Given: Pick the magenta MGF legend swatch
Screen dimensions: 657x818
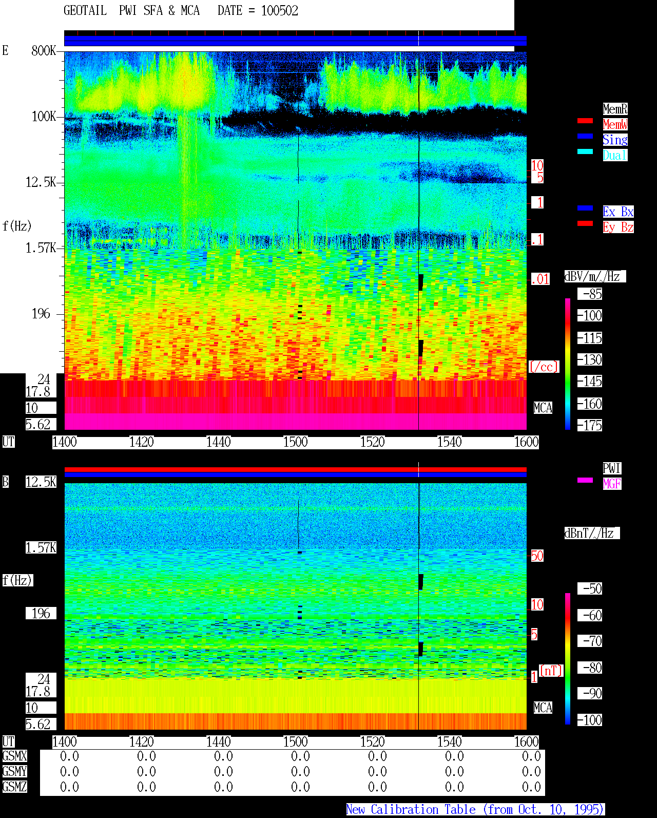Looking at the screenshot, I should (585, 480).
